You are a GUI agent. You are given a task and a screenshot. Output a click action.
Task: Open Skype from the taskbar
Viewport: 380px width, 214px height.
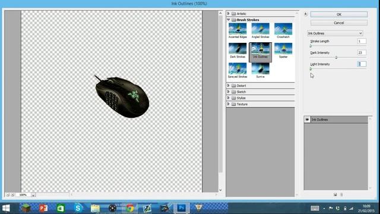click(x=78, y=208)
